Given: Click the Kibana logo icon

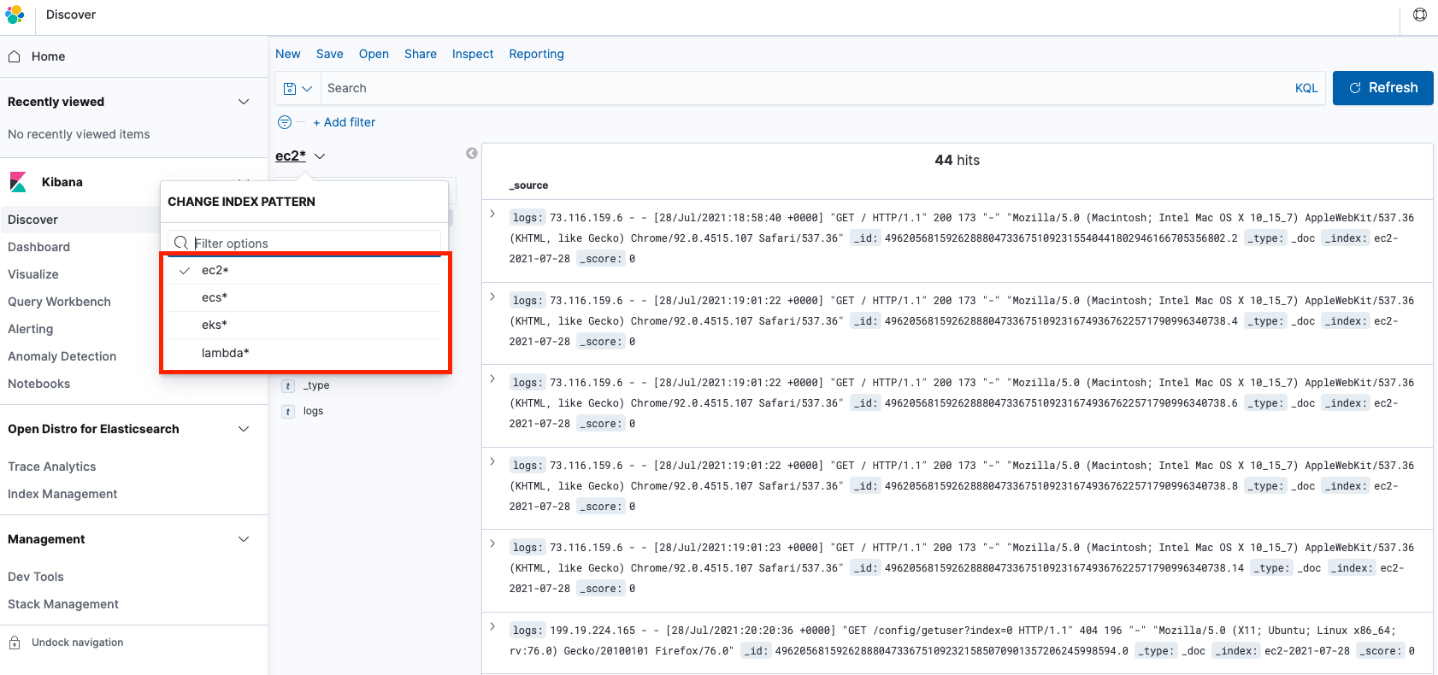Looking at the screenshot, I should 18,182.
